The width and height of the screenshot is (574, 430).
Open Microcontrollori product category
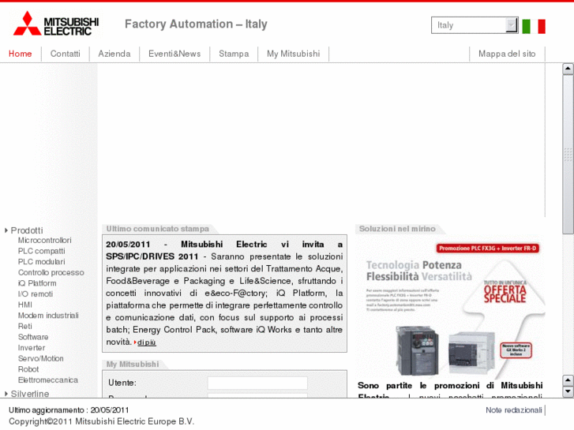pos(45,240)
